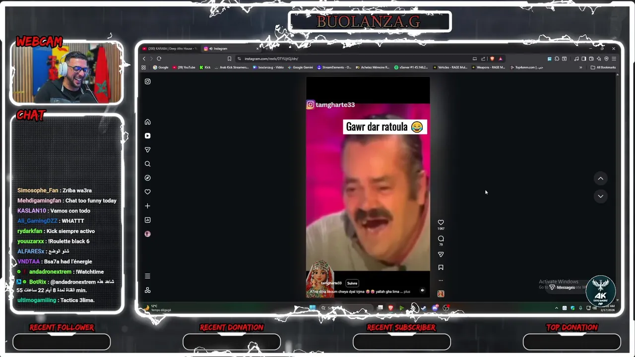Click the taskbar clock showing 2/17/2026

pyautogui.click(x=607, y=308)
